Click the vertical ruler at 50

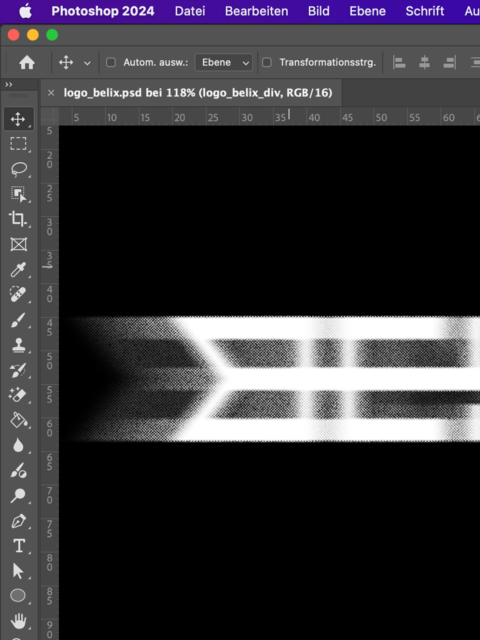click(x=49, y=361)
